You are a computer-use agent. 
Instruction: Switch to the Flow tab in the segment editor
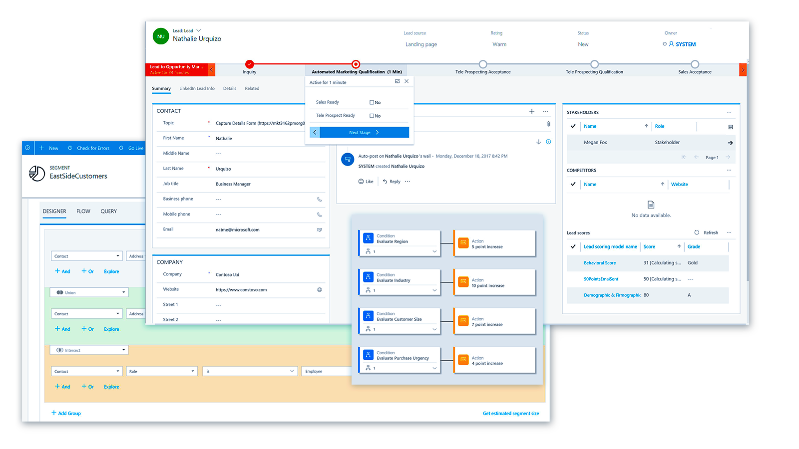[83, 211]
